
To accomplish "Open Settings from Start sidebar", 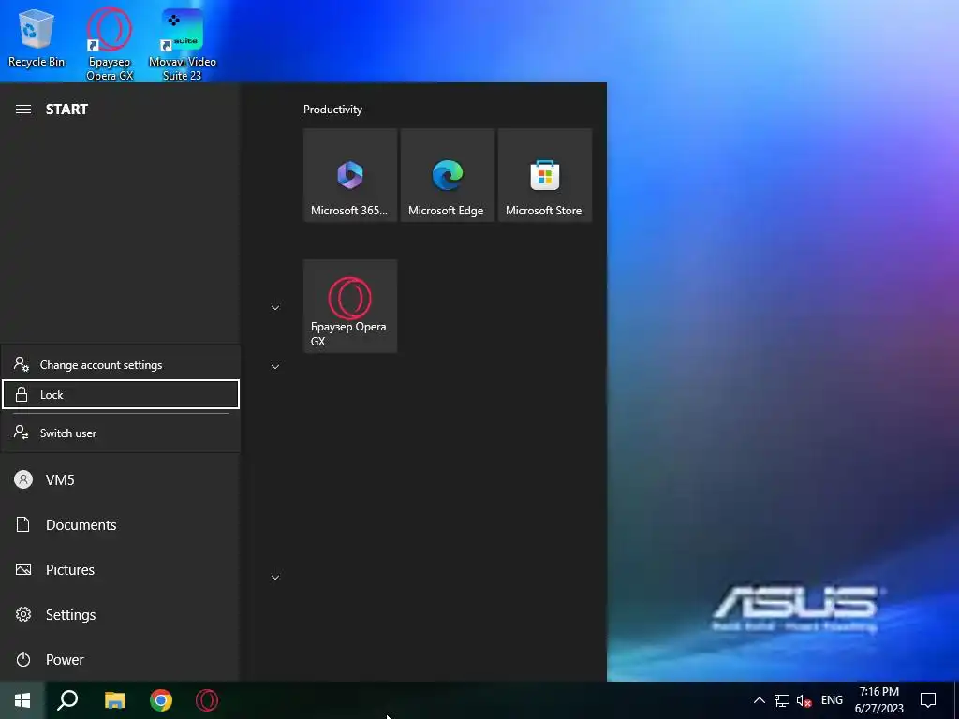I will 121,614.
